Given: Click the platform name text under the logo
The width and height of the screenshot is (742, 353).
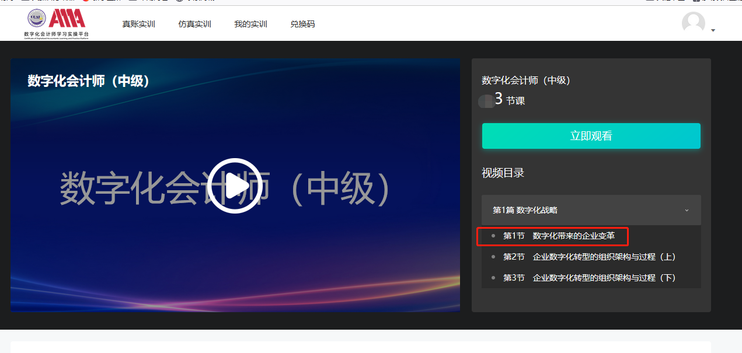Looking at the screenshot, I should tap(56, 34).
